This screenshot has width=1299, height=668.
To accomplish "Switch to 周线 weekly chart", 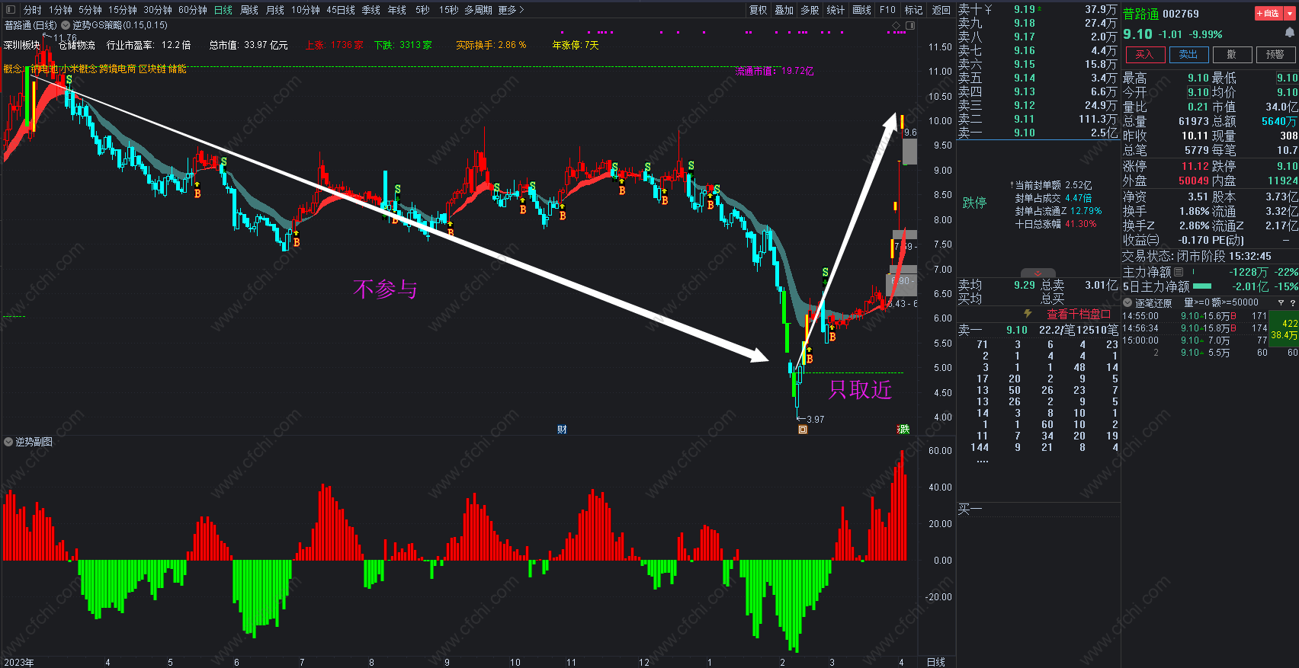I will [249, 10].
